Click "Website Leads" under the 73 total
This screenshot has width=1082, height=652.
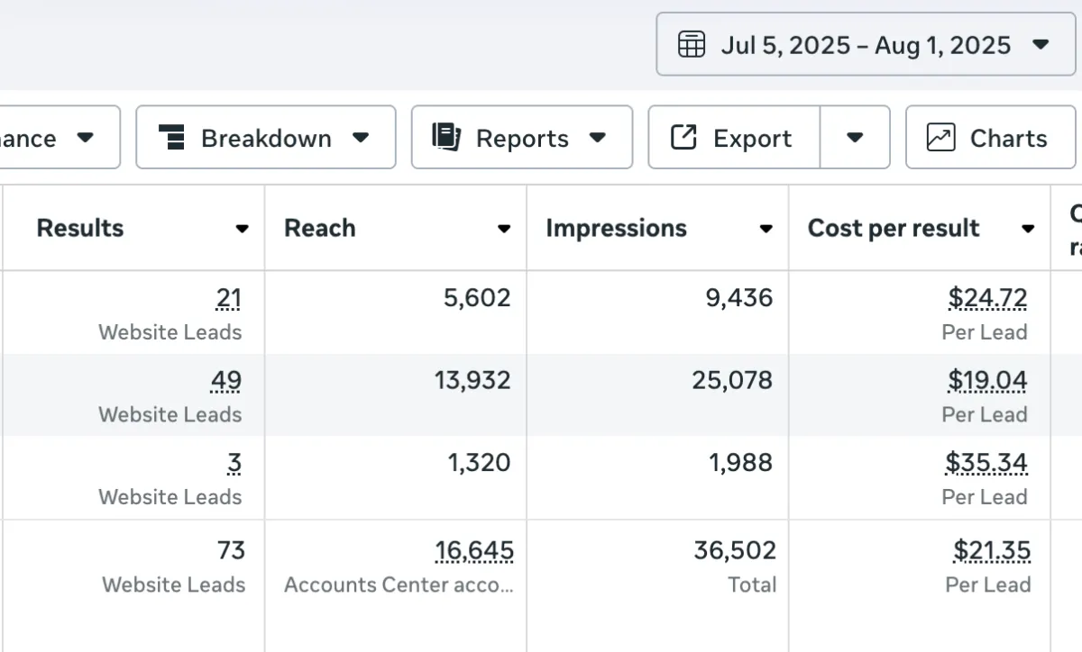point(174,584)
